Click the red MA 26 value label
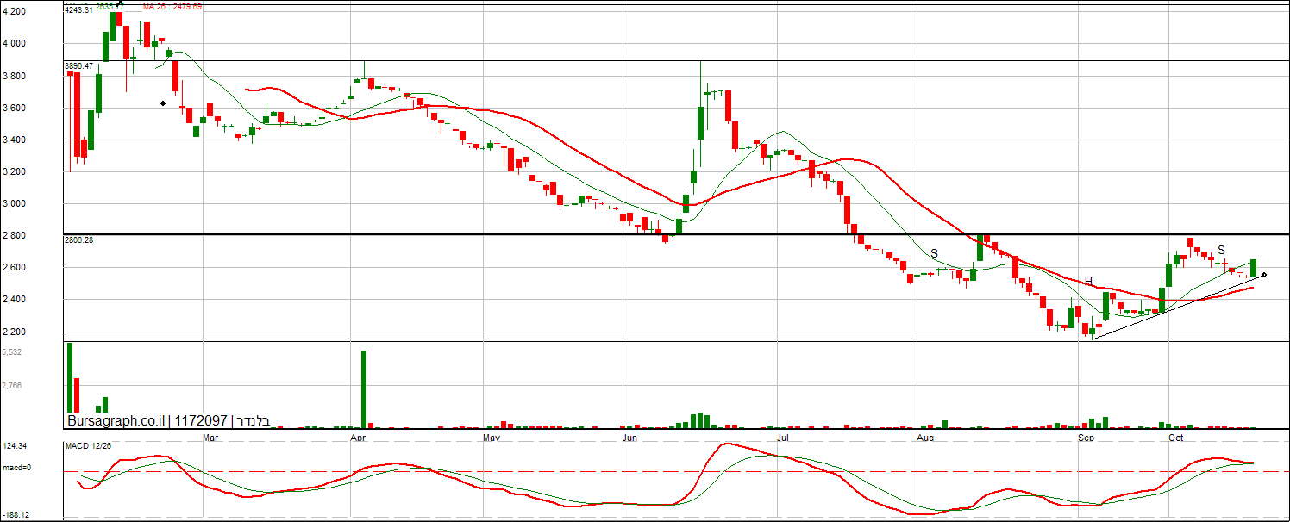This screenshot has width=1290, height=522. tap(172, 6)
